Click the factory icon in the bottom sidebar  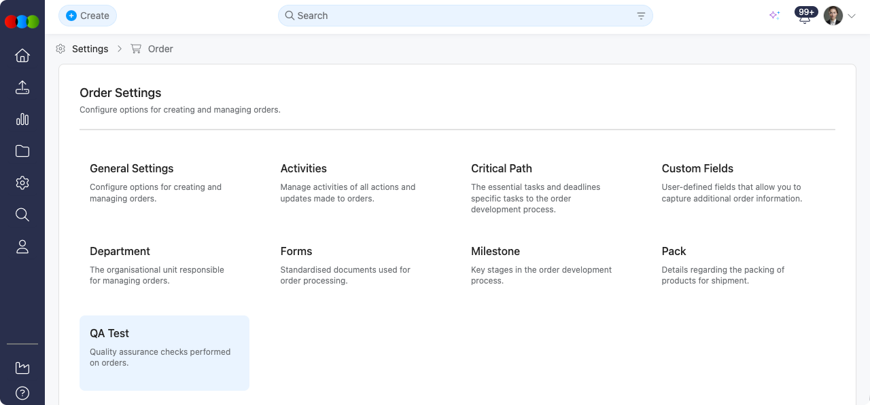point(22,368)
